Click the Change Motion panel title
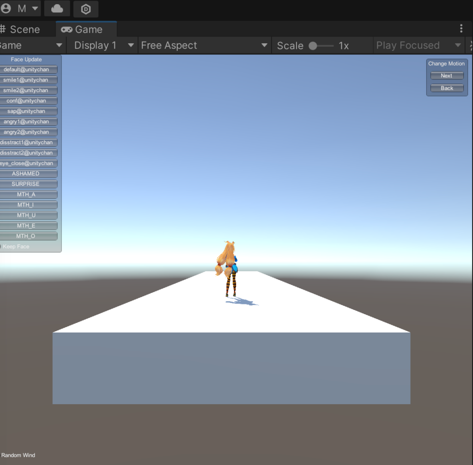473x465 pixels. click(x=447, y=64)
